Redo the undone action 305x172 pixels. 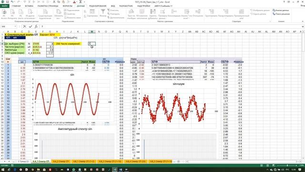pos(18,2)
